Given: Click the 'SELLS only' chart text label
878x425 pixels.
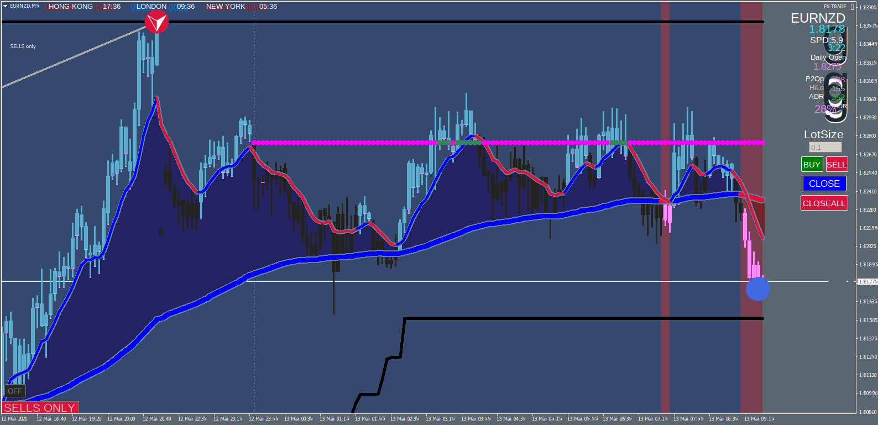Looking at the screenshot, I should 23,46.
